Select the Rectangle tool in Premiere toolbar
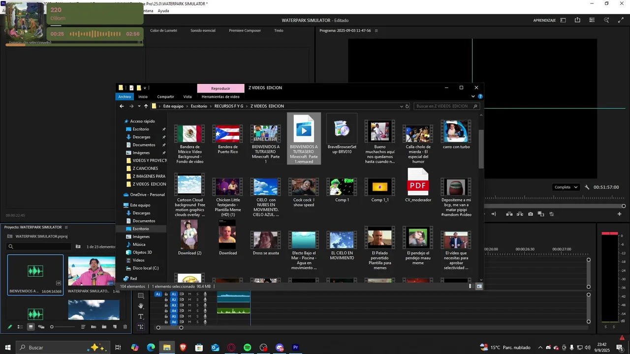Screen dimensions: 630x354 point(141,295)
